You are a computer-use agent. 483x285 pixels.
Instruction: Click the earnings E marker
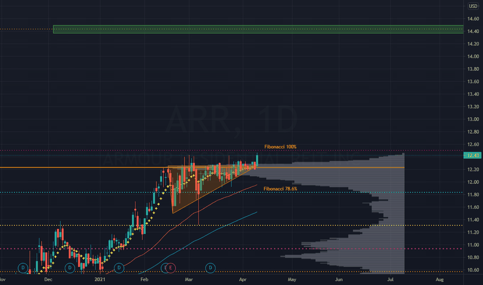pyautogui.click(x=171, y=268)
